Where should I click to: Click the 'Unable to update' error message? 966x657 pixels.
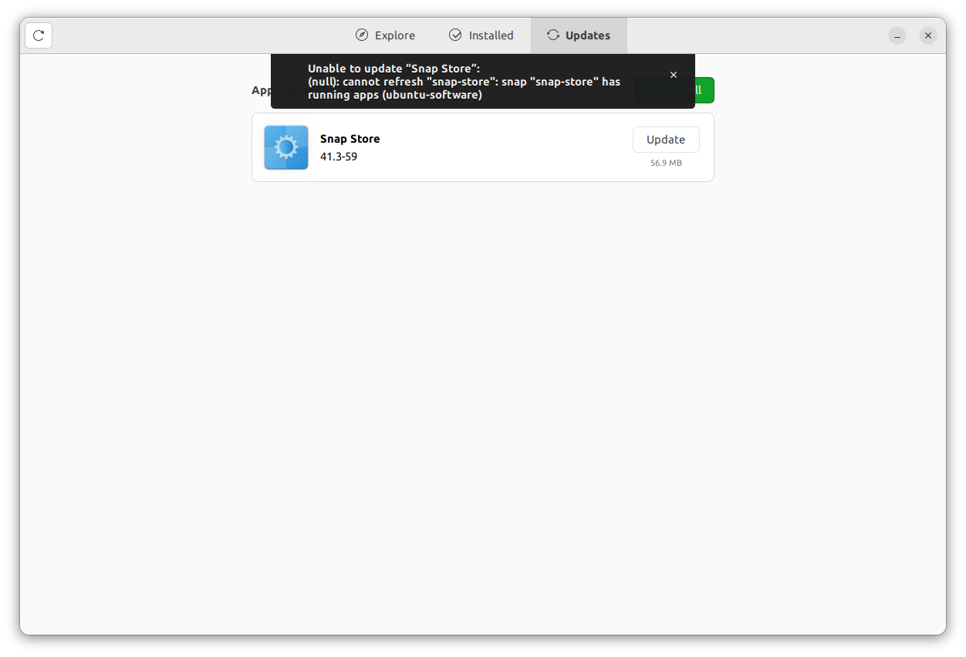coord(464,82)
